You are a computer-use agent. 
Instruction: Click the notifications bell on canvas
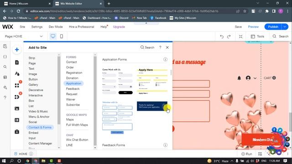(239, 78)
